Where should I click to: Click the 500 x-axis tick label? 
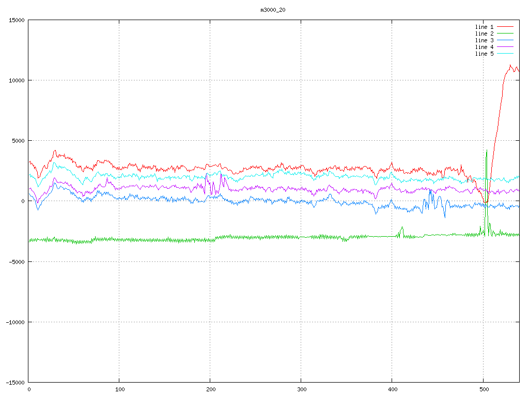tap(483, 389)
